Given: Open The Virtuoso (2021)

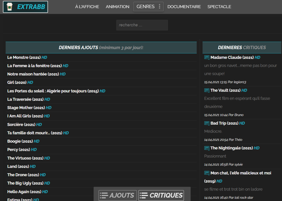Looking at the screenshot, I should point(29,158).
